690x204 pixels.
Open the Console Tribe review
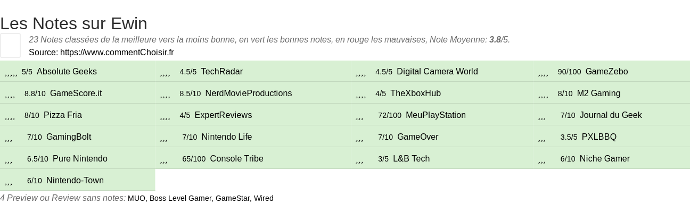[237, 159]
